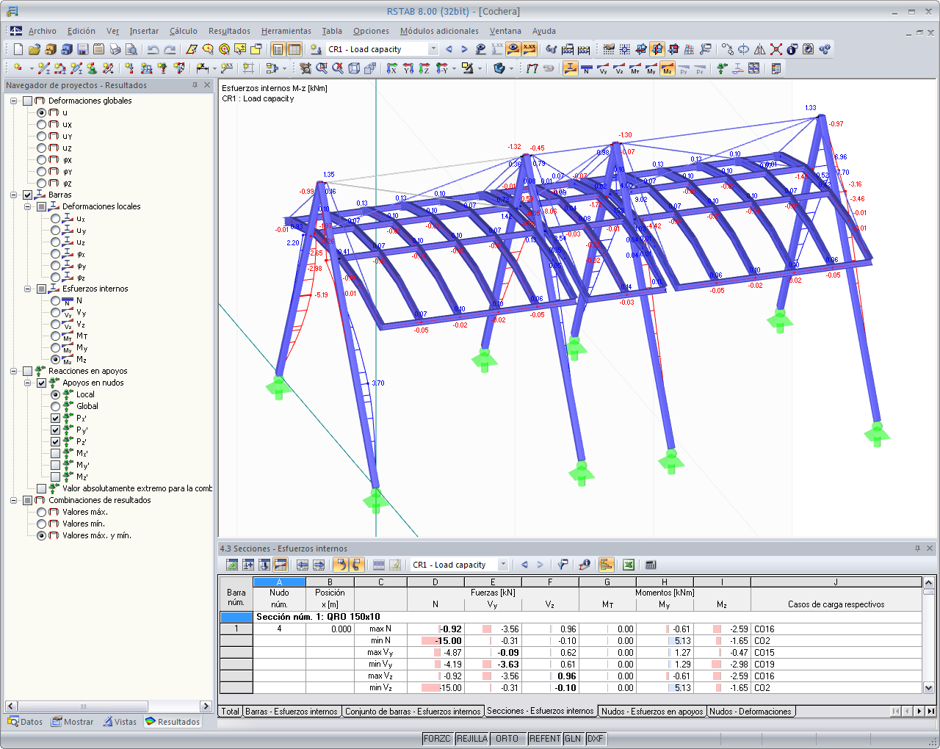View in Y direction toolbar icon

coord(408,68)
